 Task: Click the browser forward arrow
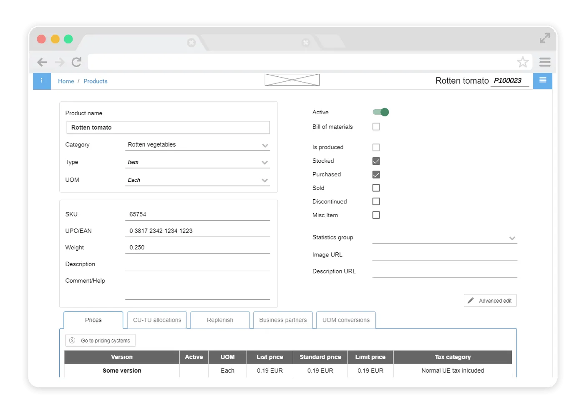pos(60,62)
